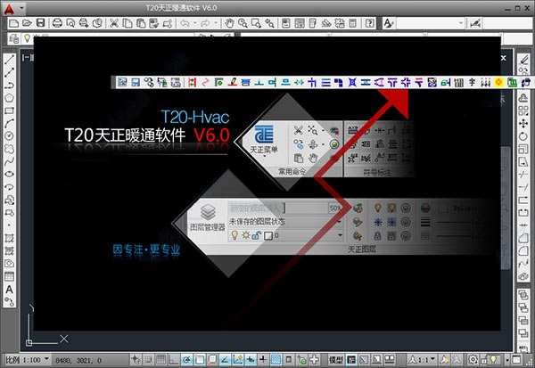Click the Cut scissors icon
This screenshot has width=535, height=368.
click(115, 21)
